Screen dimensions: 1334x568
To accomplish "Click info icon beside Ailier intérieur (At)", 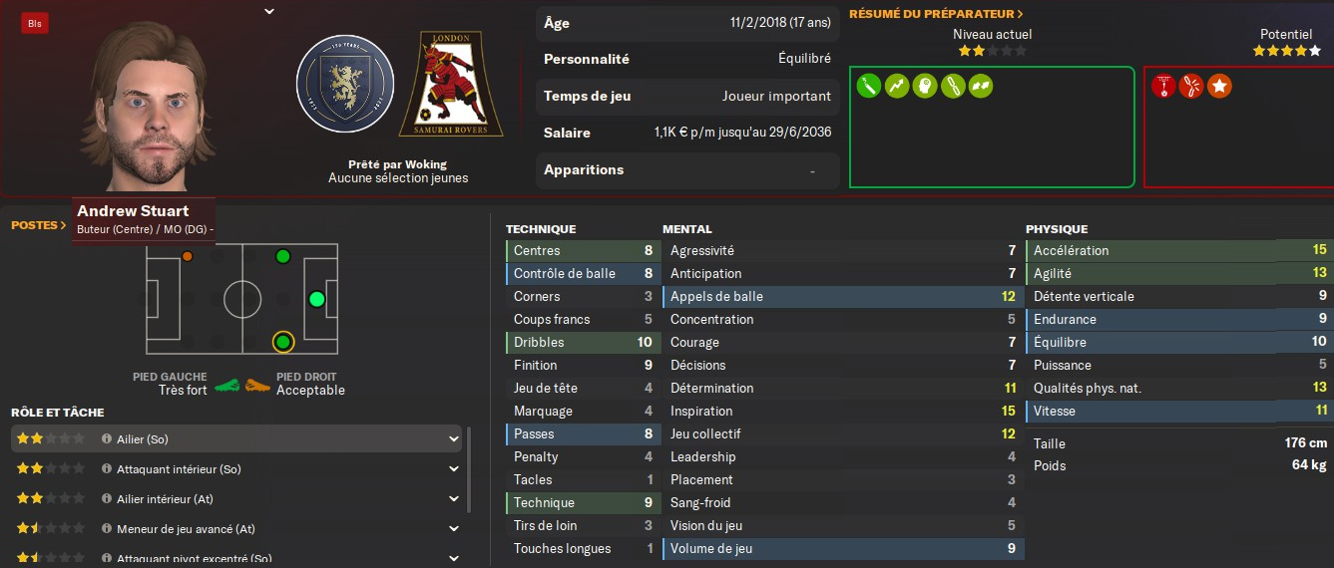I will pyautogui.click(x=107, y=499).
